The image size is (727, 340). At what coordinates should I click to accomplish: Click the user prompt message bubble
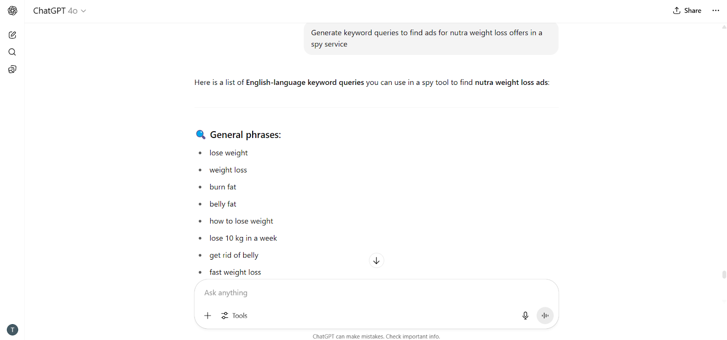pos(431,39)
